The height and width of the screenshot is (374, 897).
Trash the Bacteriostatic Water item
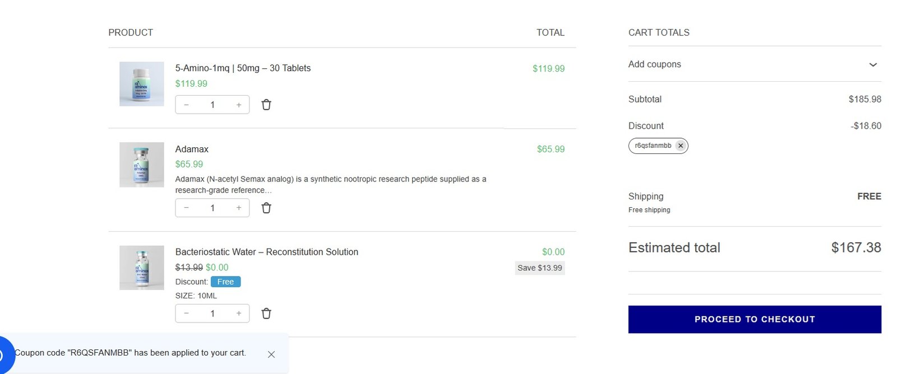coord(266,314)
